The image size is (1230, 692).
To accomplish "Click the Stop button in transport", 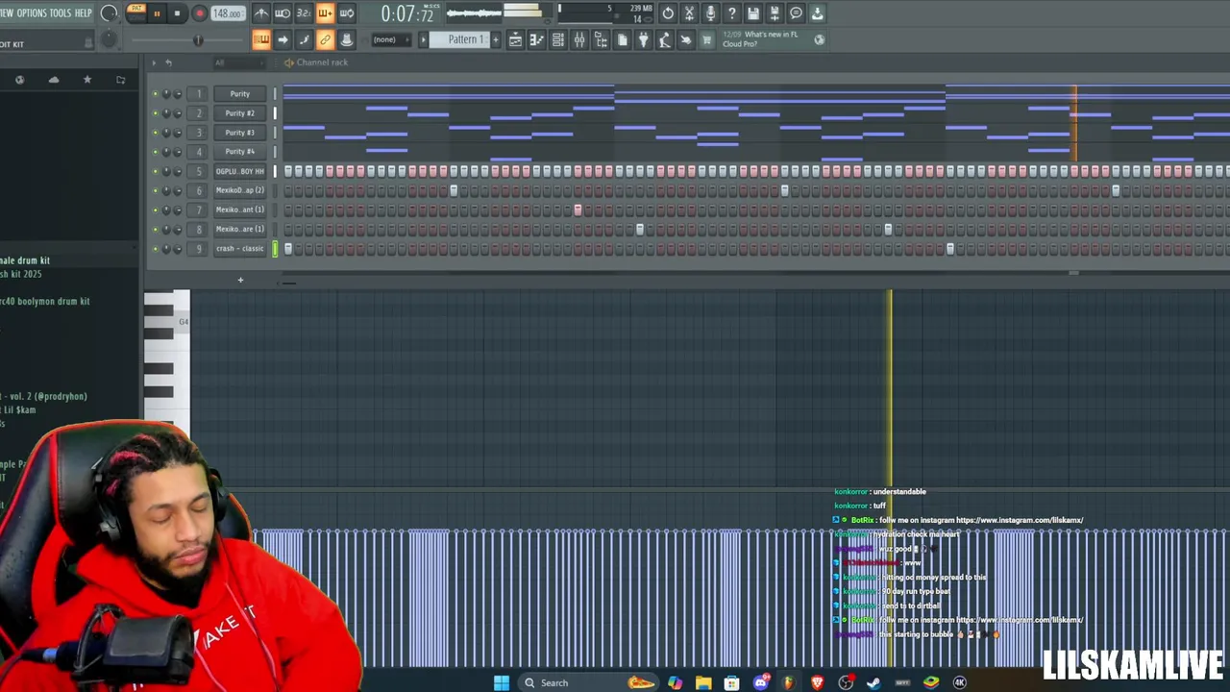I will coord(178,13).
